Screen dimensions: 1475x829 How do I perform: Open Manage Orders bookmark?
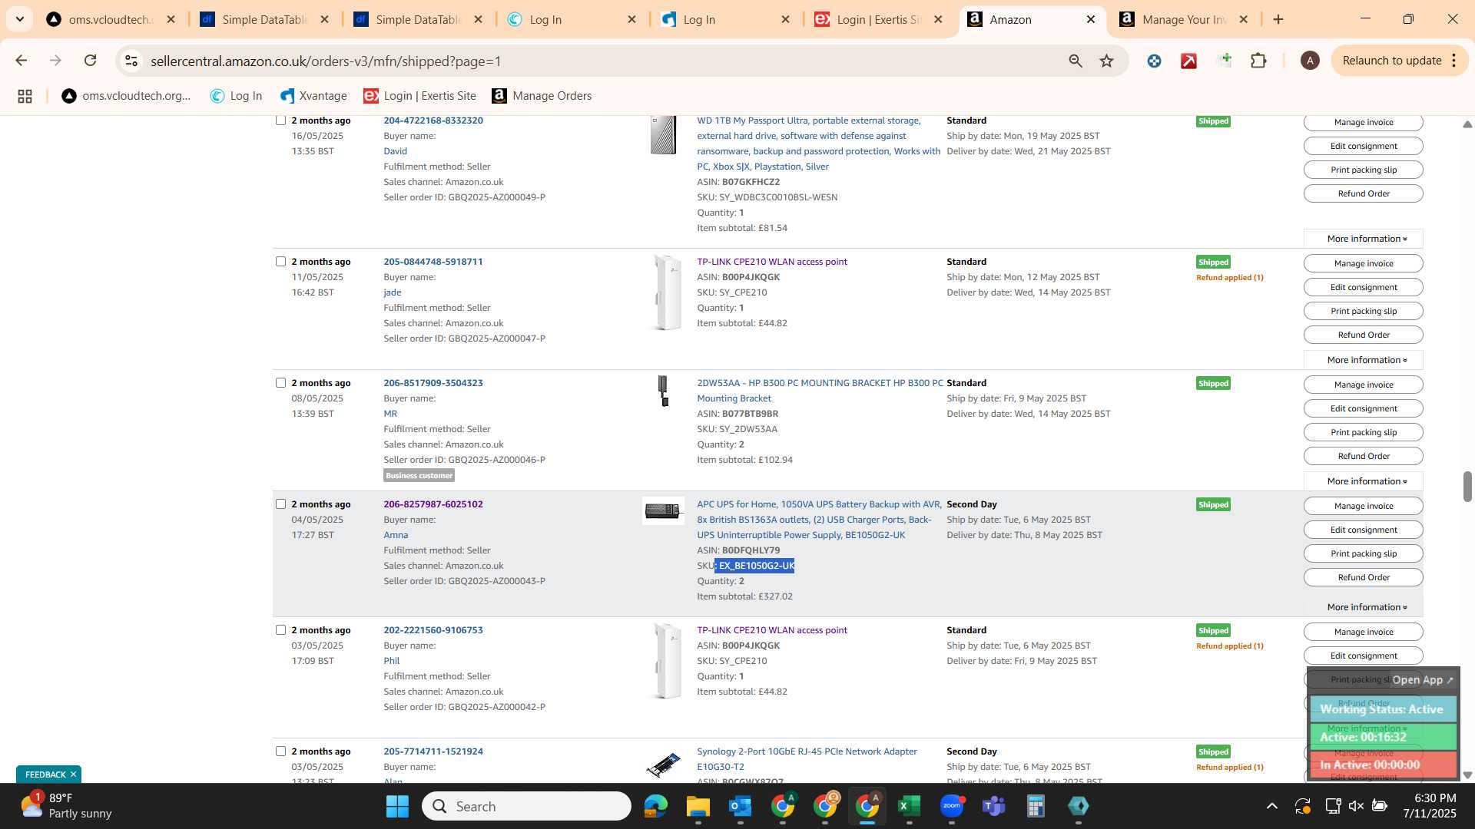tap(542, 96)
